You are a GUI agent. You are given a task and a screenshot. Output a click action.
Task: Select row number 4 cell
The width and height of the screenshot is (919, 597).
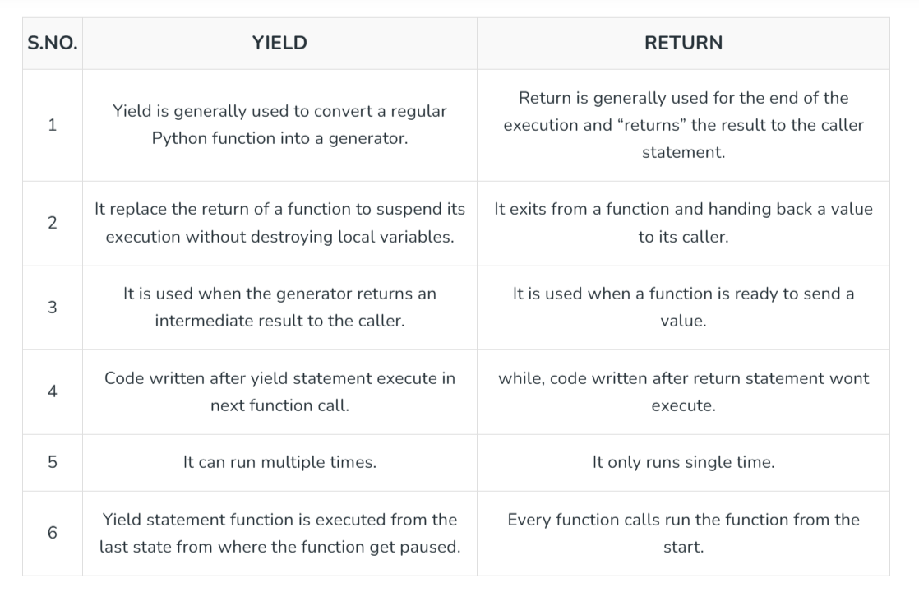[x=52, y=391]
